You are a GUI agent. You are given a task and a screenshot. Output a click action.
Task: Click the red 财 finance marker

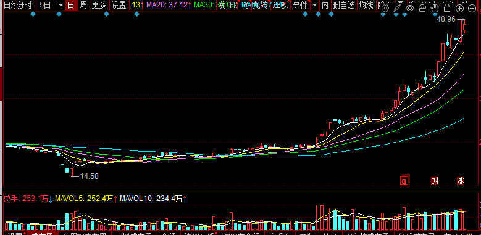435,181
